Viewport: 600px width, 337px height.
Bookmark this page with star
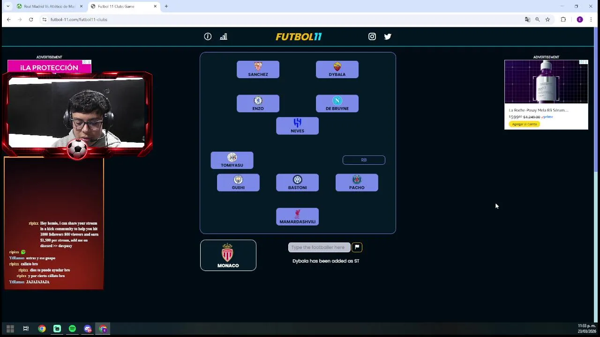pos(547,20)
